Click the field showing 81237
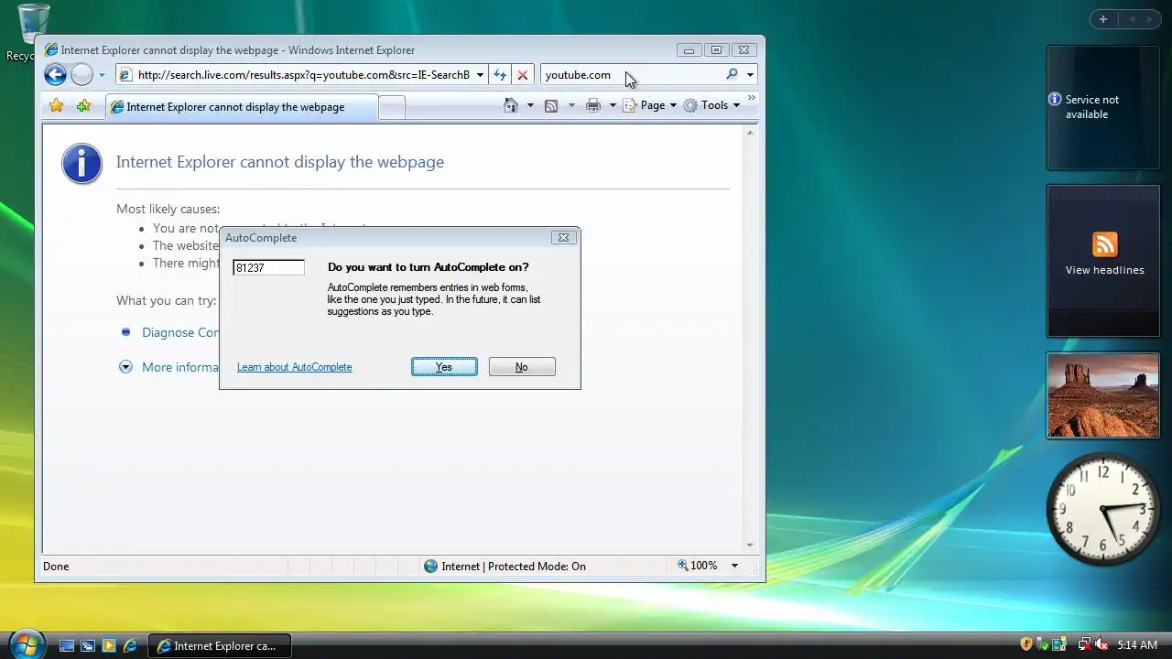This screenshot has width=1172, height=659. 269,267
